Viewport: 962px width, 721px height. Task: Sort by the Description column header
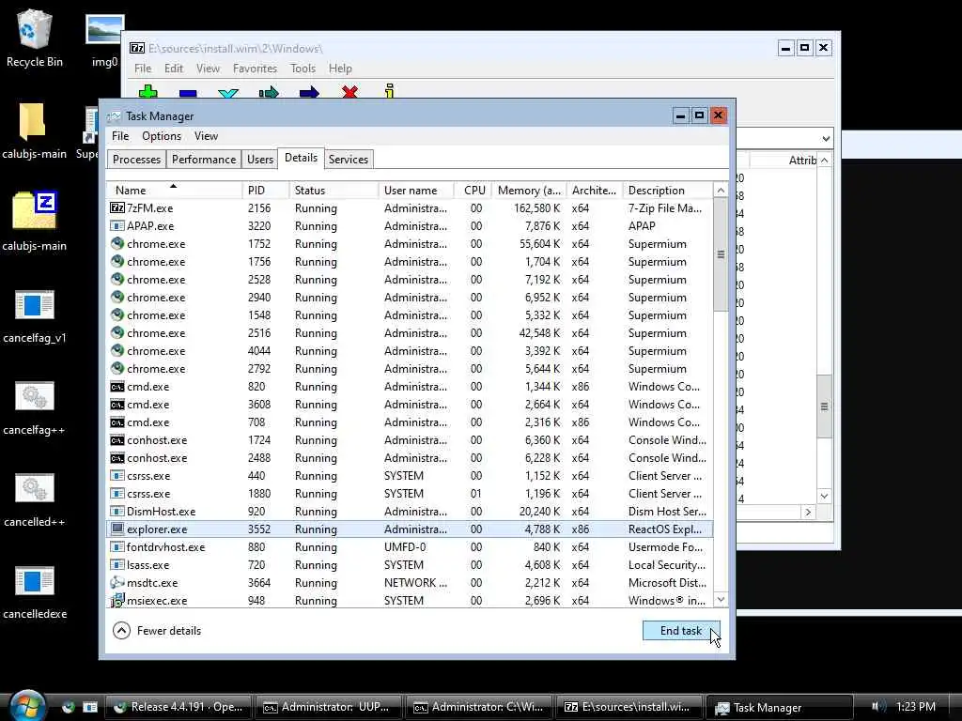point(667,190)
